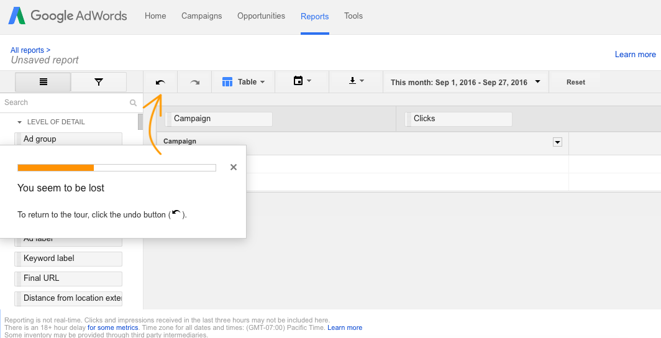
Task: Click the redo arrow button
Action: pyautogui.click(x=194, y=82)
